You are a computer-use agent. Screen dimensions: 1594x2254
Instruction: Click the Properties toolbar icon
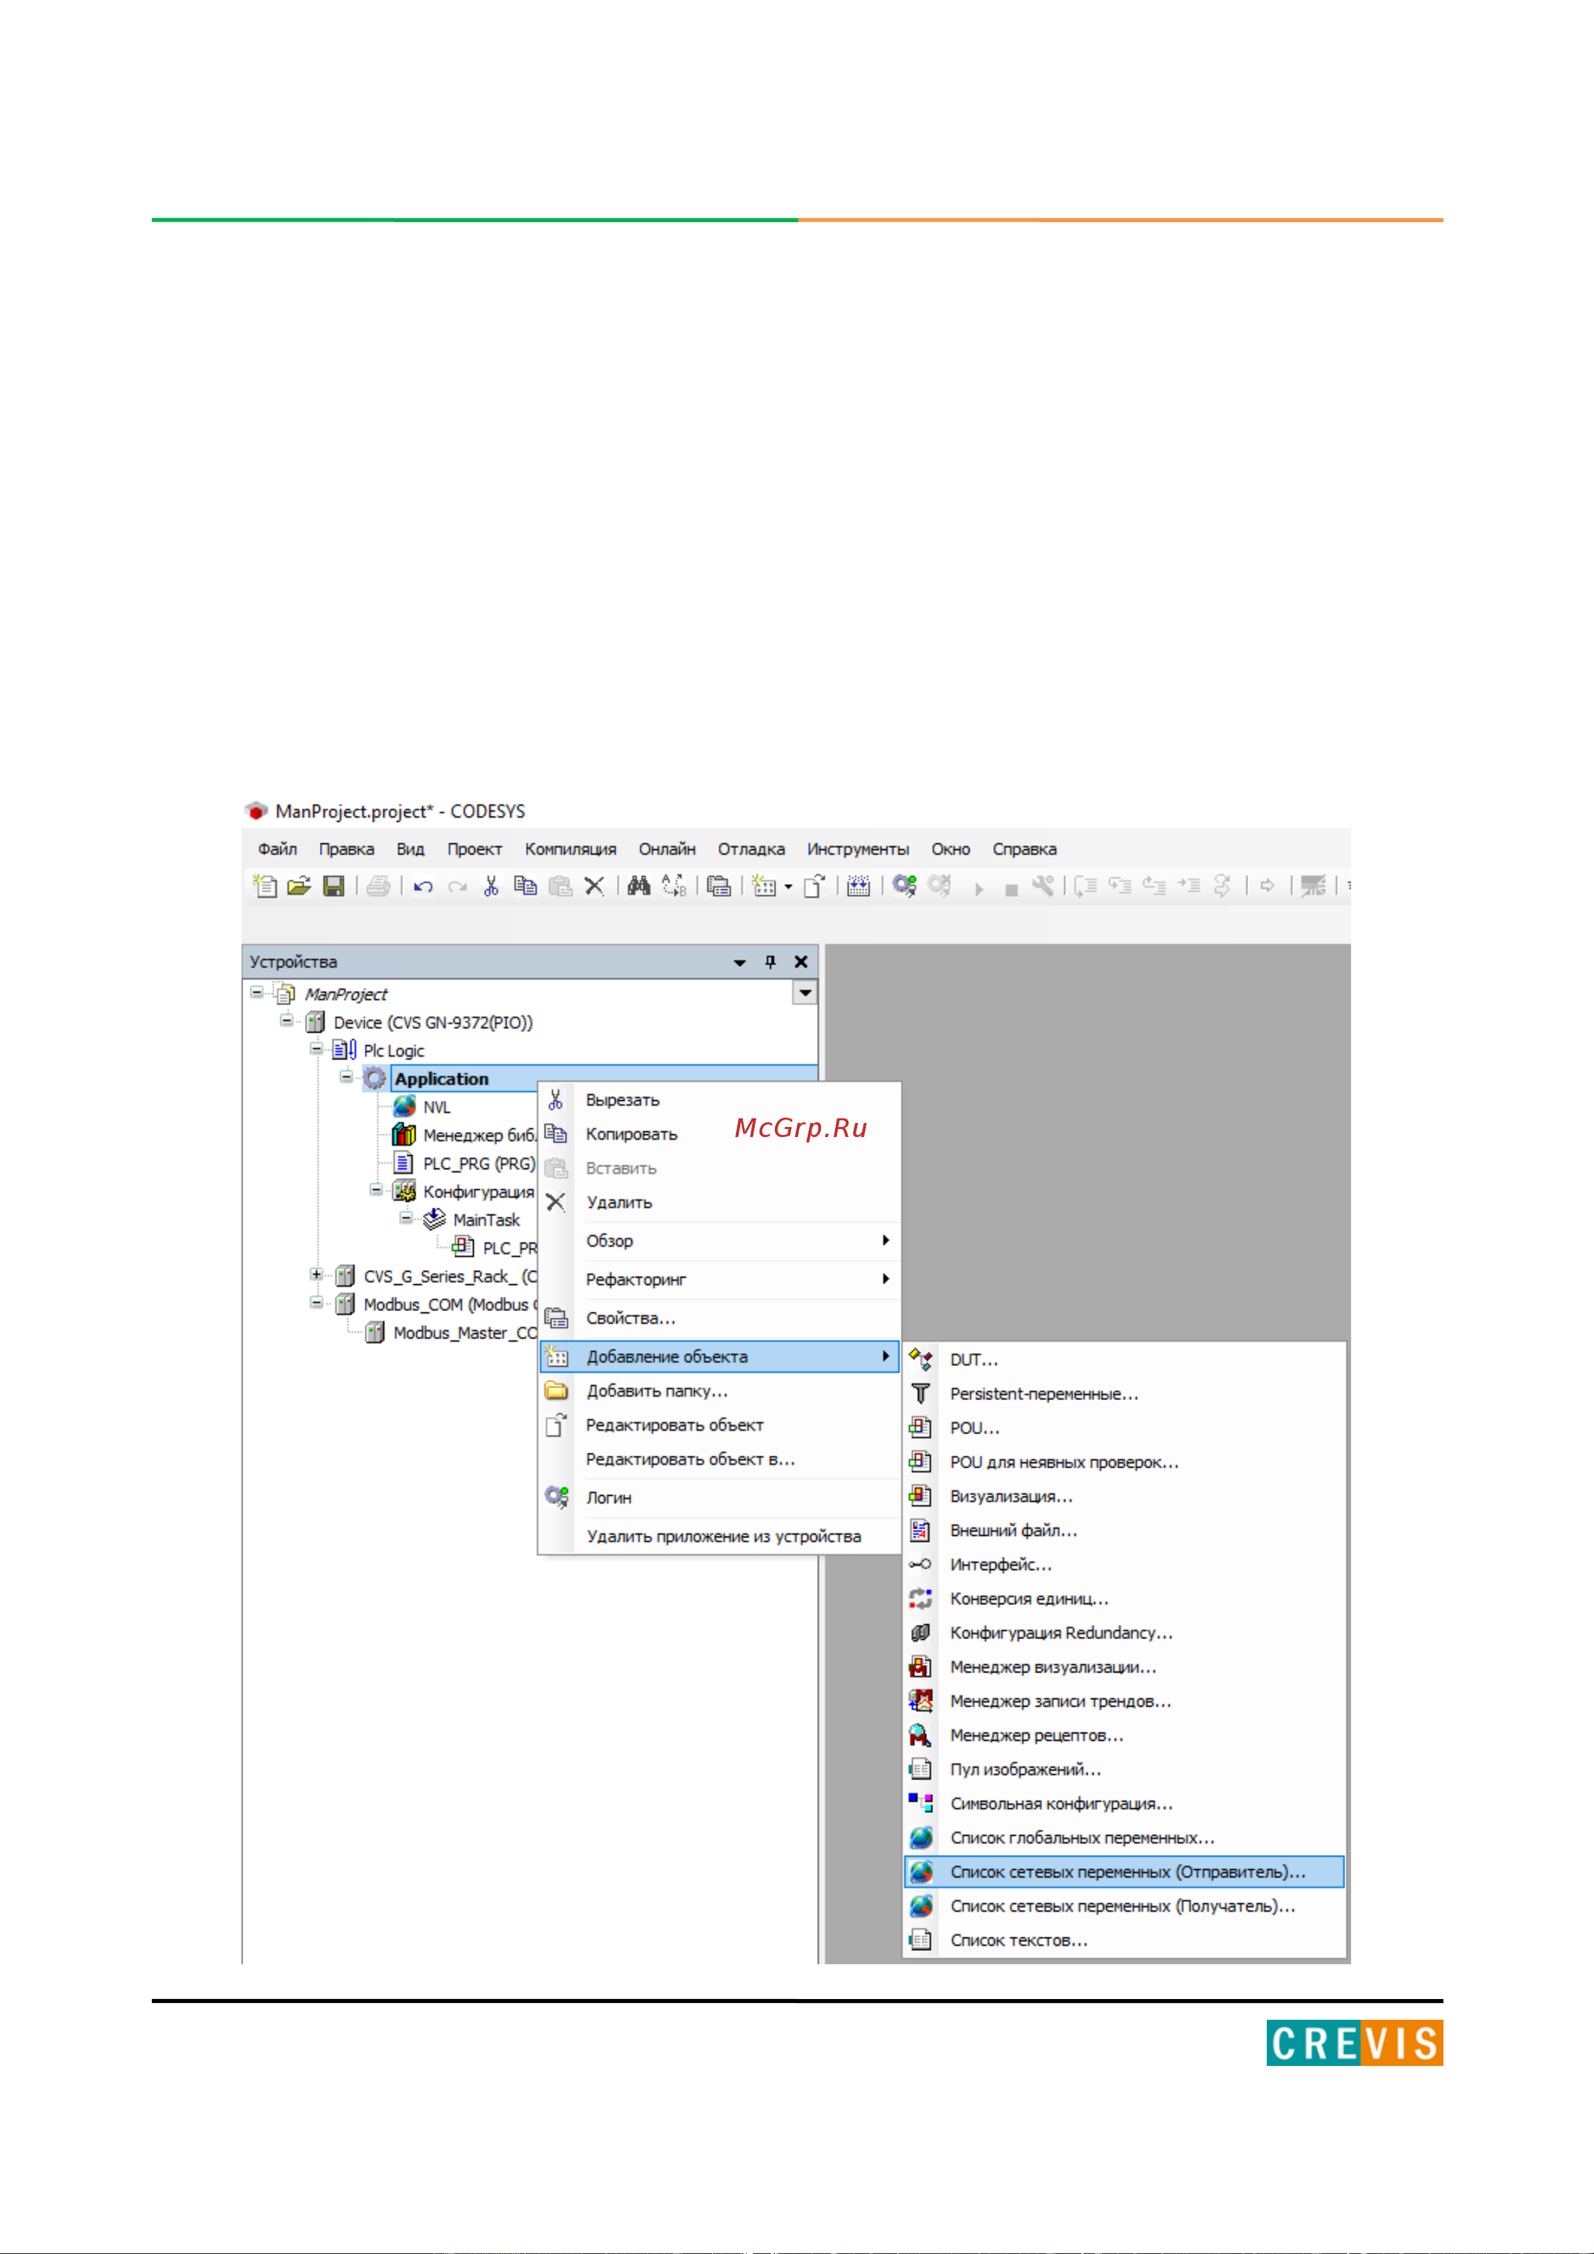719,885
